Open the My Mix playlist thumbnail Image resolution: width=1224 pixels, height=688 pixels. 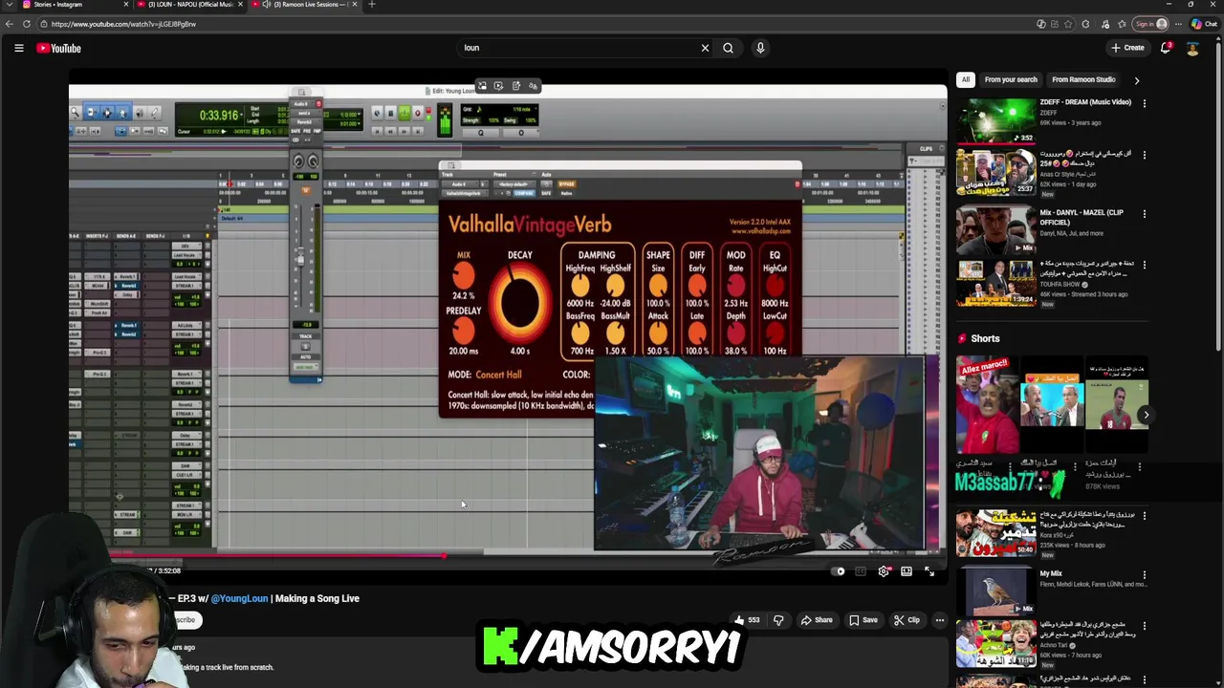[x=995, y=592]
